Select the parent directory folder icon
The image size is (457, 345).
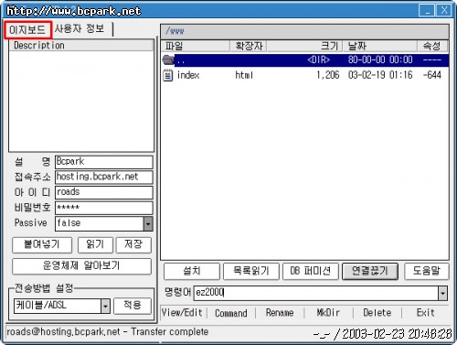tap(168, 59)
